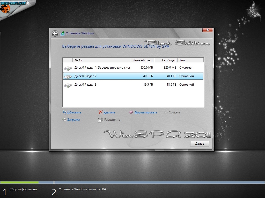Screen dimensions: 265x198
Task: Click the installation progress bar
Action: (x=132, y=182)
